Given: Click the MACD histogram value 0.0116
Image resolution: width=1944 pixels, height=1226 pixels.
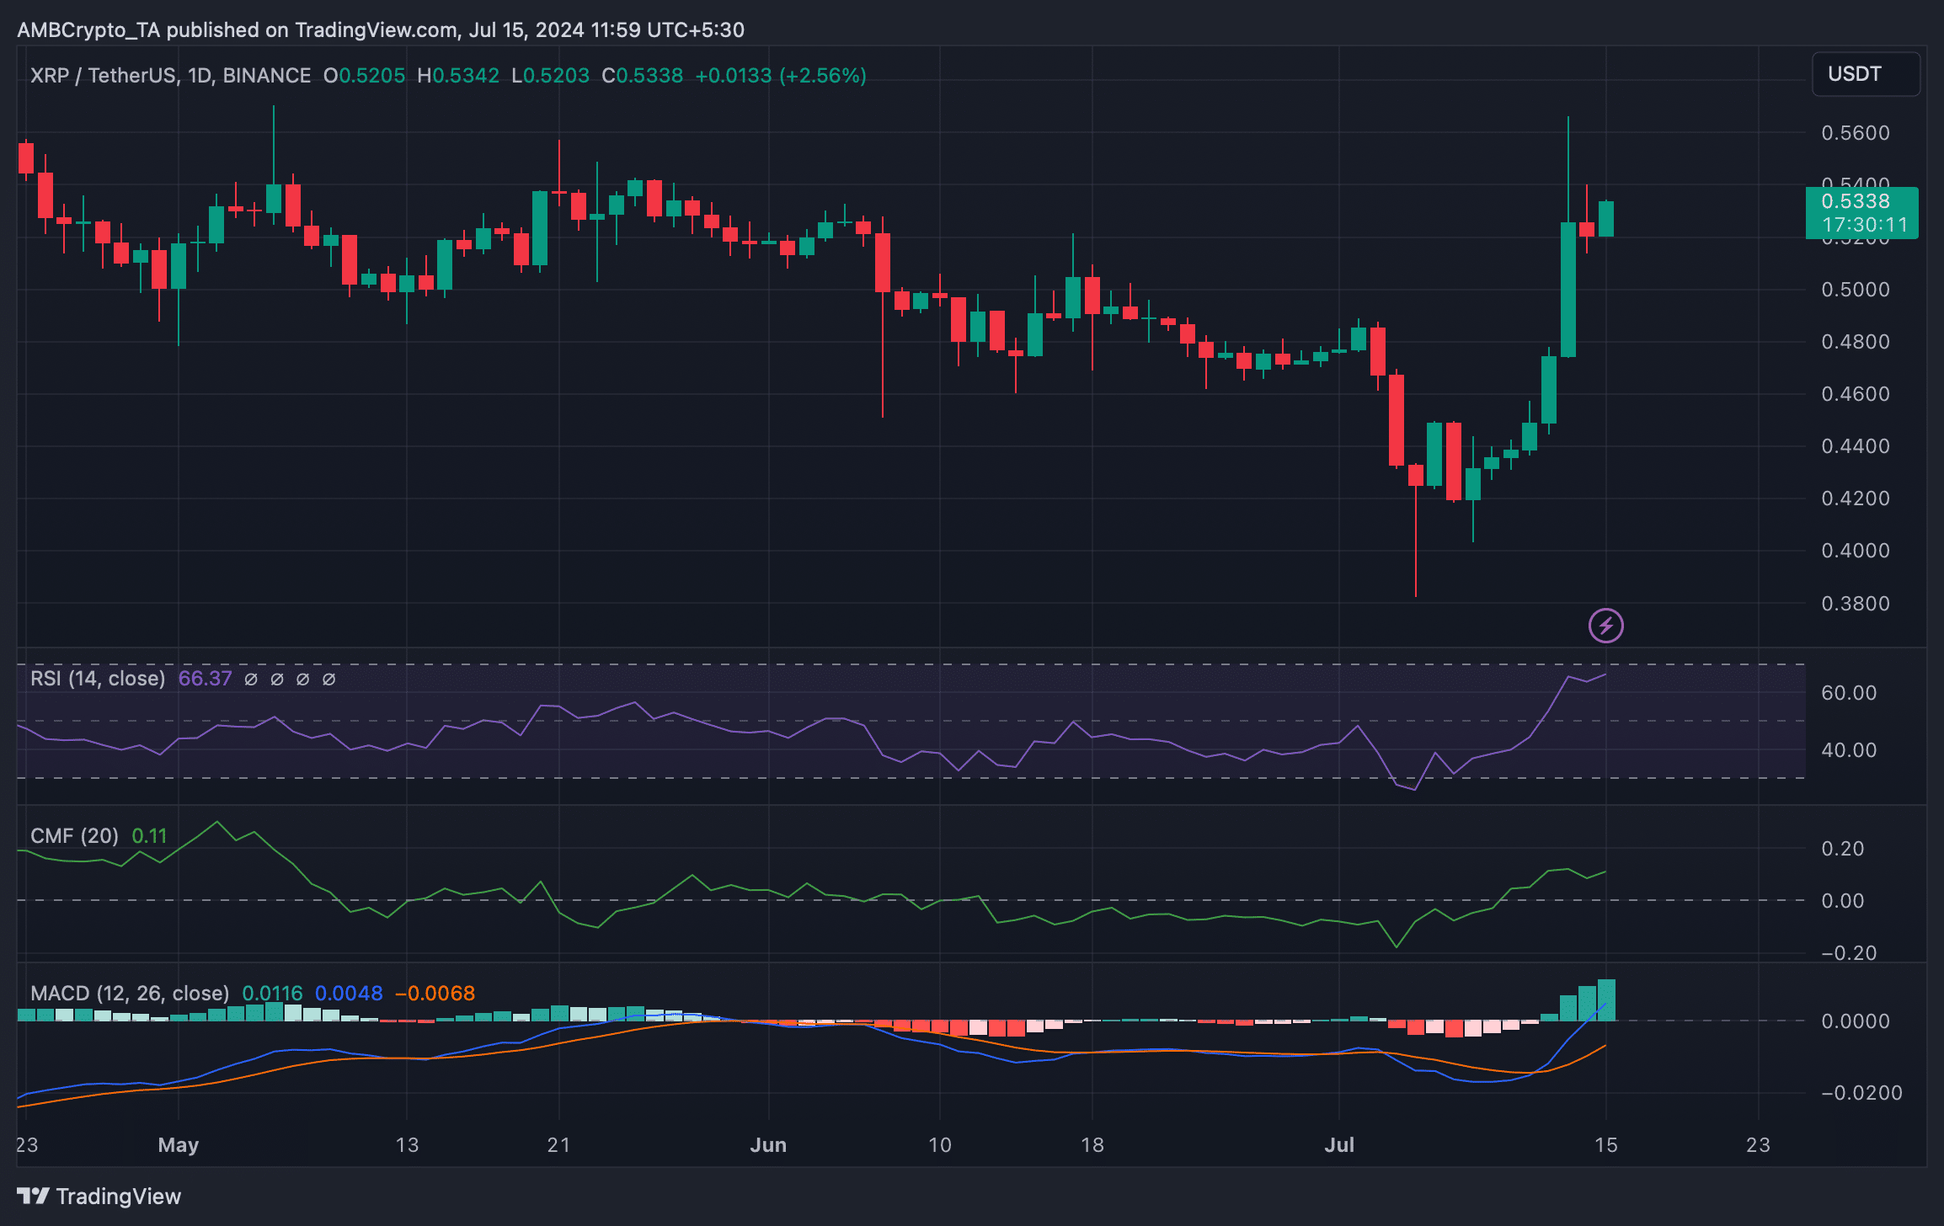Looking at the screenshot, I should click(x=272, y=994).
